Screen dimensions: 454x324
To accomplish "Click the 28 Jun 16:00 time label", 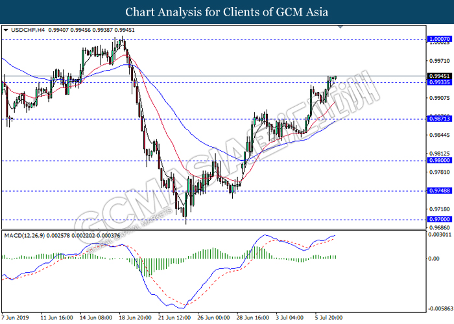I will point(253,318).
